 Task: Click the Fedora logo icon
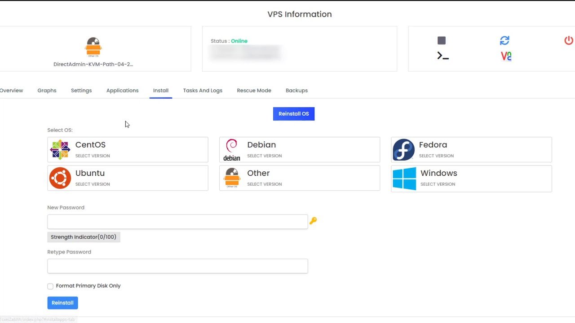(x=403, y=150)
